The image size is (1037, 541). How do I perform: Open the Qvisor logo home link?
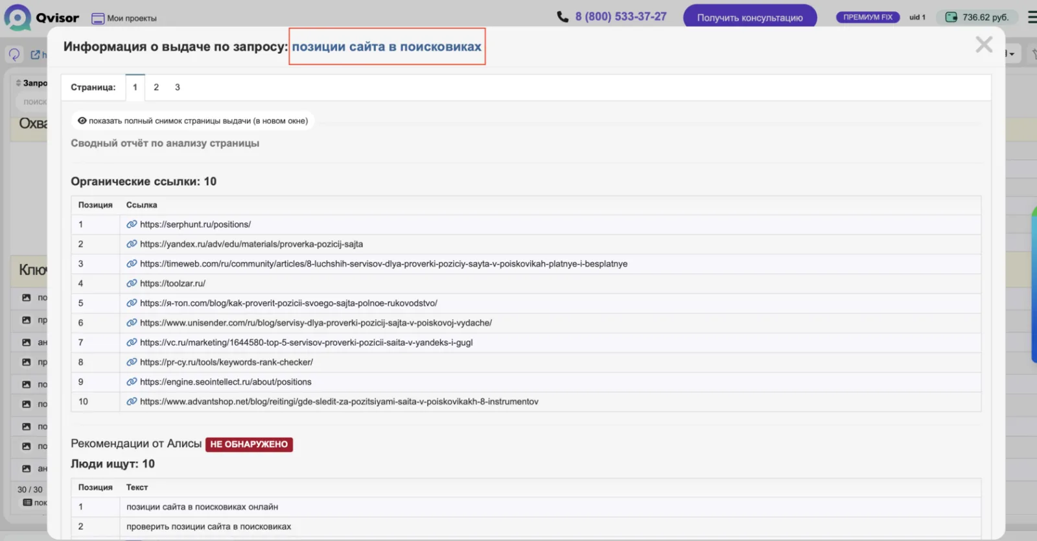[41, 18]
